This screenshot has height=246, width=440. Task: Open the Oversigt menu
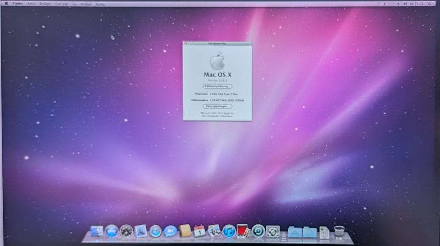click(x=61, y=4)
